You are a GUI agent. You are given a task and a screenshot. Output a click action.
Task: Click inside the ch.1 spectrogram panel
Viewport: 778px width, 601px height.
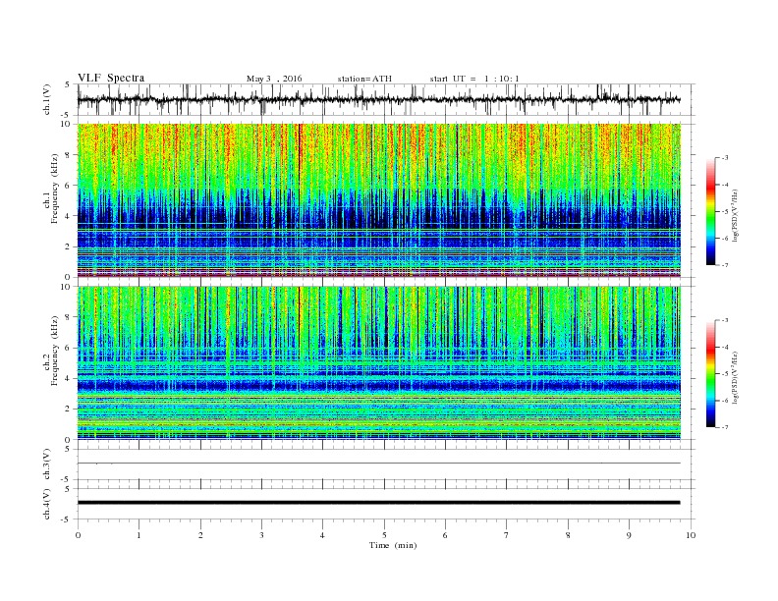pyautogui.click(x=379, y=200)
